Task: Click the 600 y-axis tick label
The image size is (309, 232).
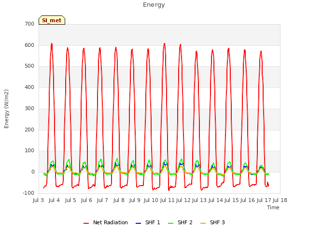Action: [29, 45]
